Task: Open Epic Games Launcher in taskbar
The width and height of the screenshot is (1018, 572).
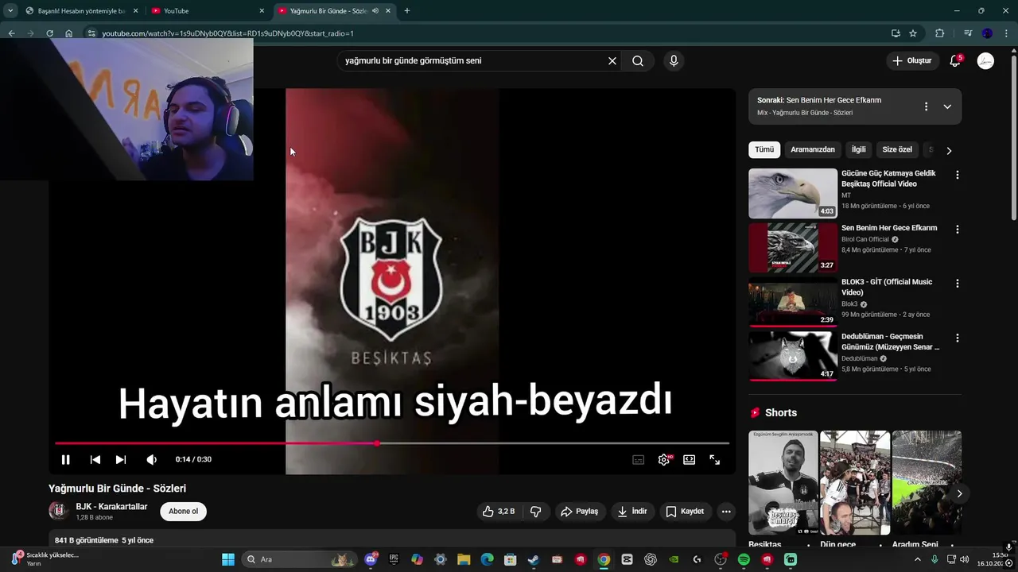Action: point(394,559)
